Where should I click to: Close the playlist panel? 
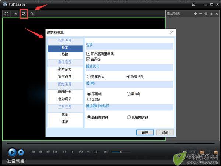point(217,14)
